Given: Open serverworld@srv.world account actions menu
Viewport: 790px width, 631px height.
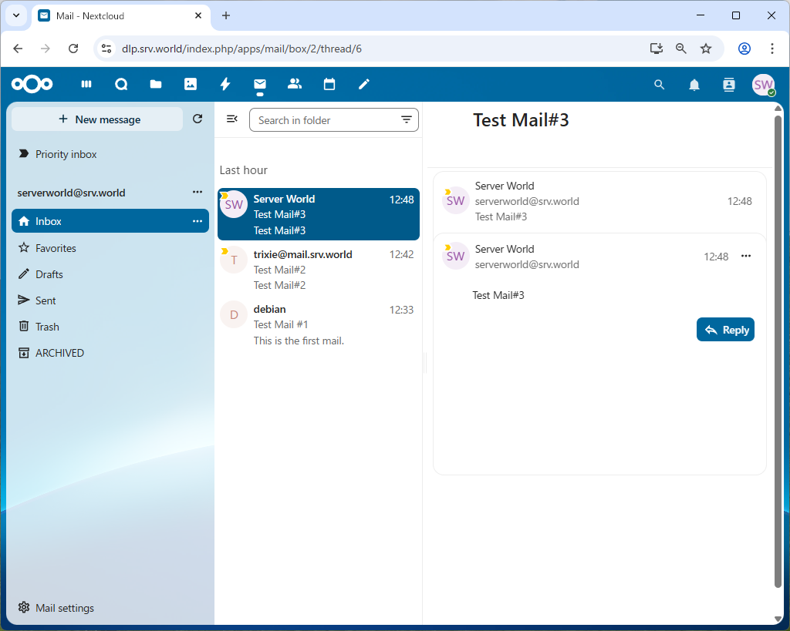Looking at the screenshot, I should pos(197,193).
